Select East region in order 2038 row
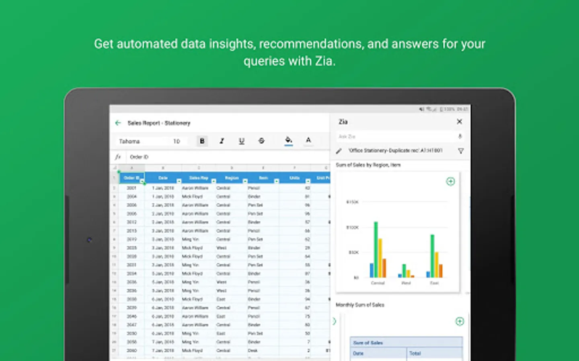This screenshot has height=361, width=579. [x=232, y=299]
